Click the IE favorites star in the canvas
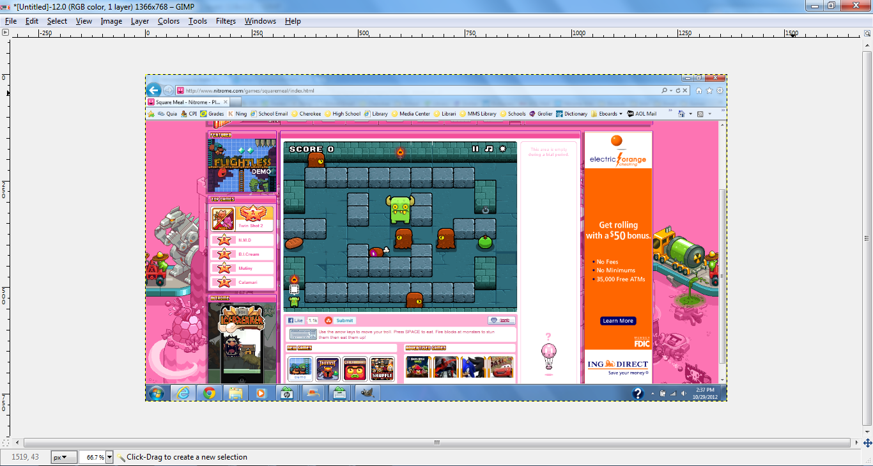This screenshot has width=873, height=466. pyautogui.click(x=709, y=91)
